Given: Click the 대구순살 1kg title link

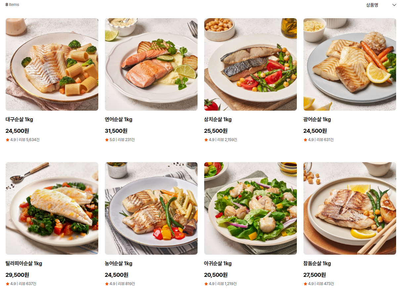Looking at the screenshot, I should pyautogui.click(x=19, y=120).
